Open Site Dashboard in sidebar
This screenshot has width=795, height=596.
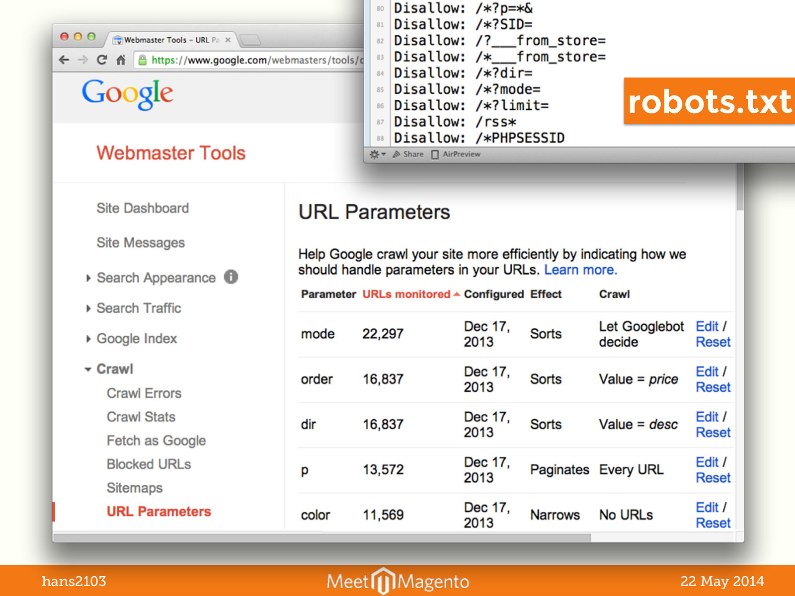tap(143, 208)
